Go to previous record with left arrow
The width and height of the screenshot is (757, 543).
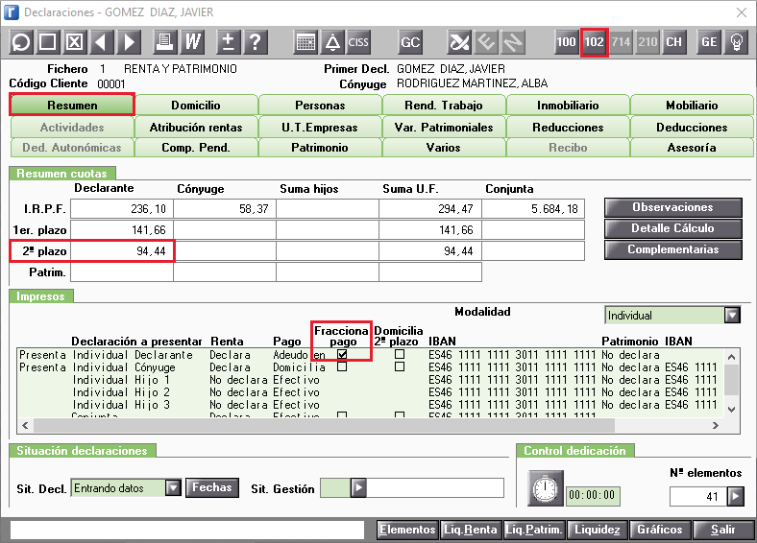[102, 42]
